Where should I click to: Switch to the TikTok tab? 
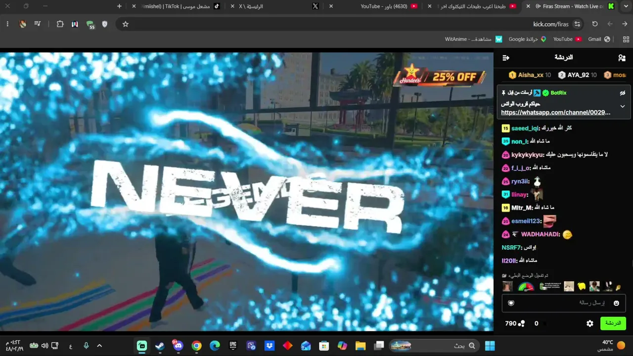pyautogui.click(x=178, y=6)
